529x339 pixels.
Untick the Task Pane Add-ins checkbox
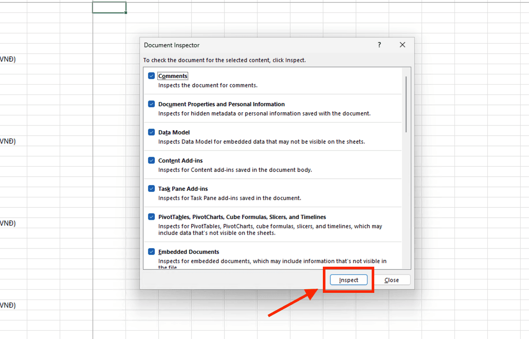pos(152,189)
